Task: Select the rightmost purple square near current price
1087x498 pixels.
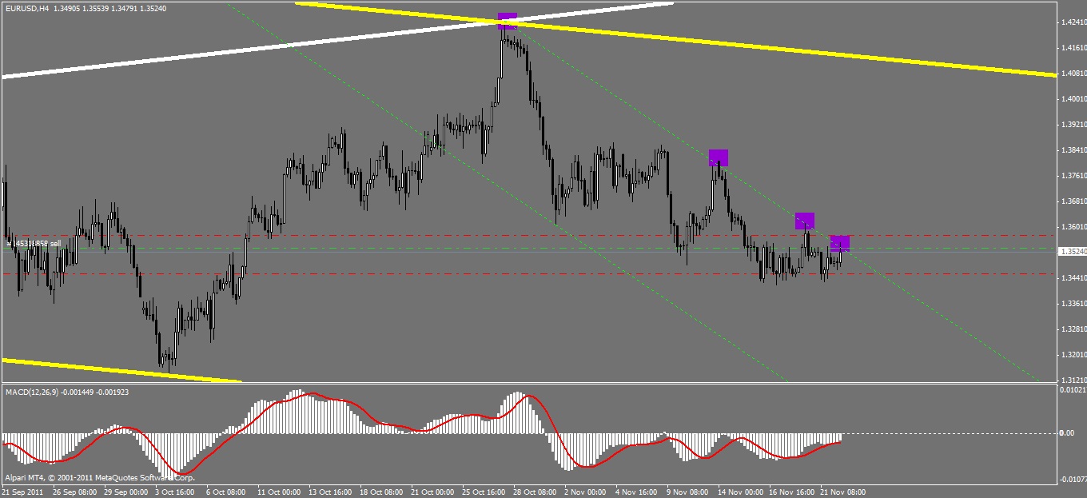Action: coord(840,244)
